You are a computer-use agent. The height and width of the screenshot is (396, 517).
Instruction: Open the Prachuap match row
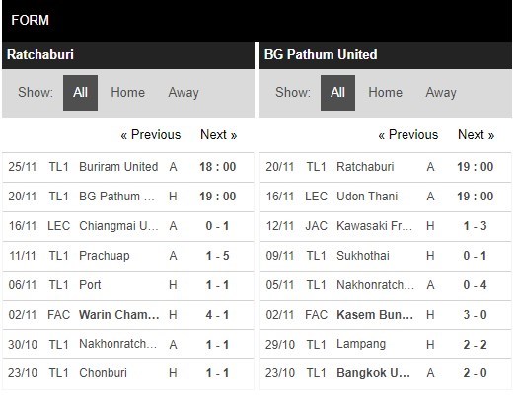tap(128, 256)
